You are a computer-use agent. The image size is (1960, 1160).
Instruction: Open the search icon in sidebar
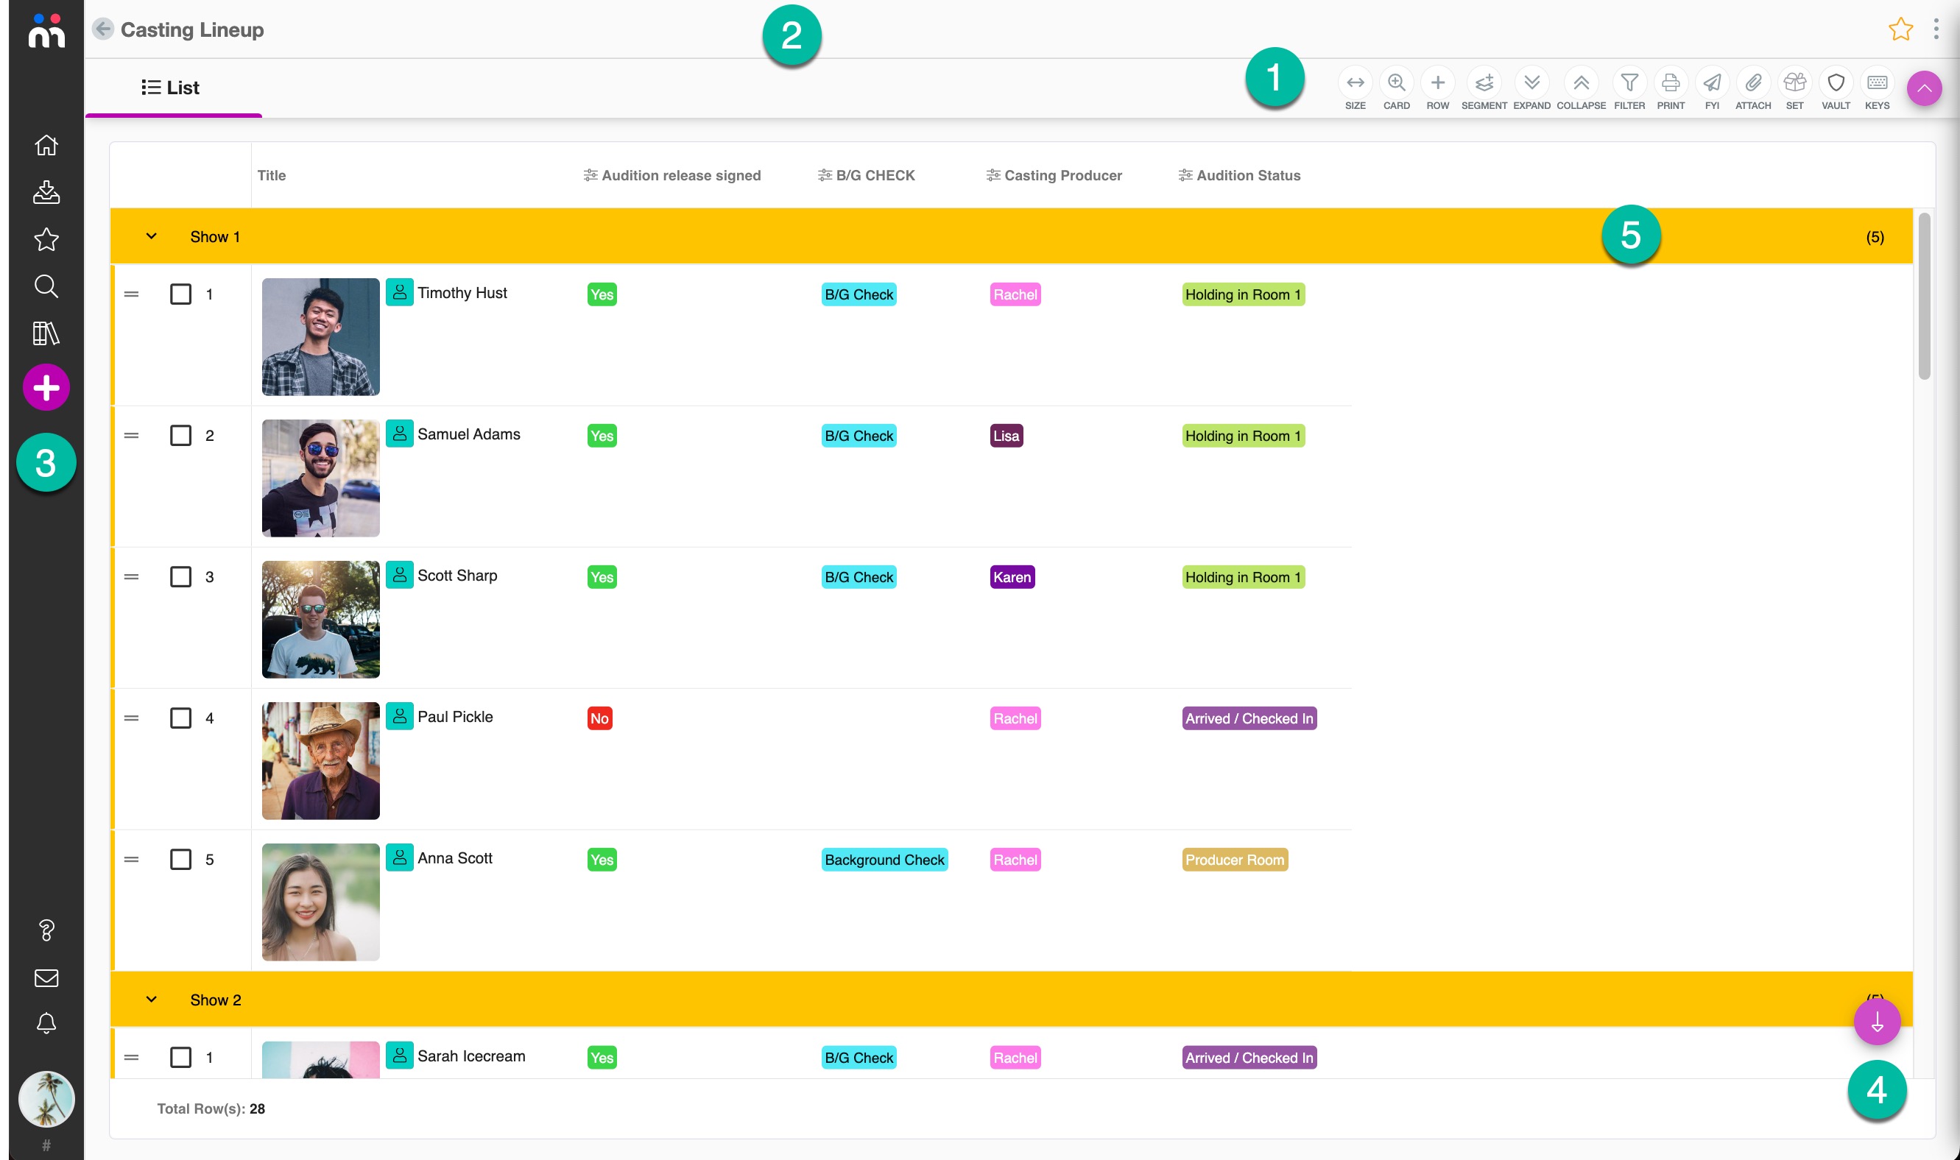[46, 286]
